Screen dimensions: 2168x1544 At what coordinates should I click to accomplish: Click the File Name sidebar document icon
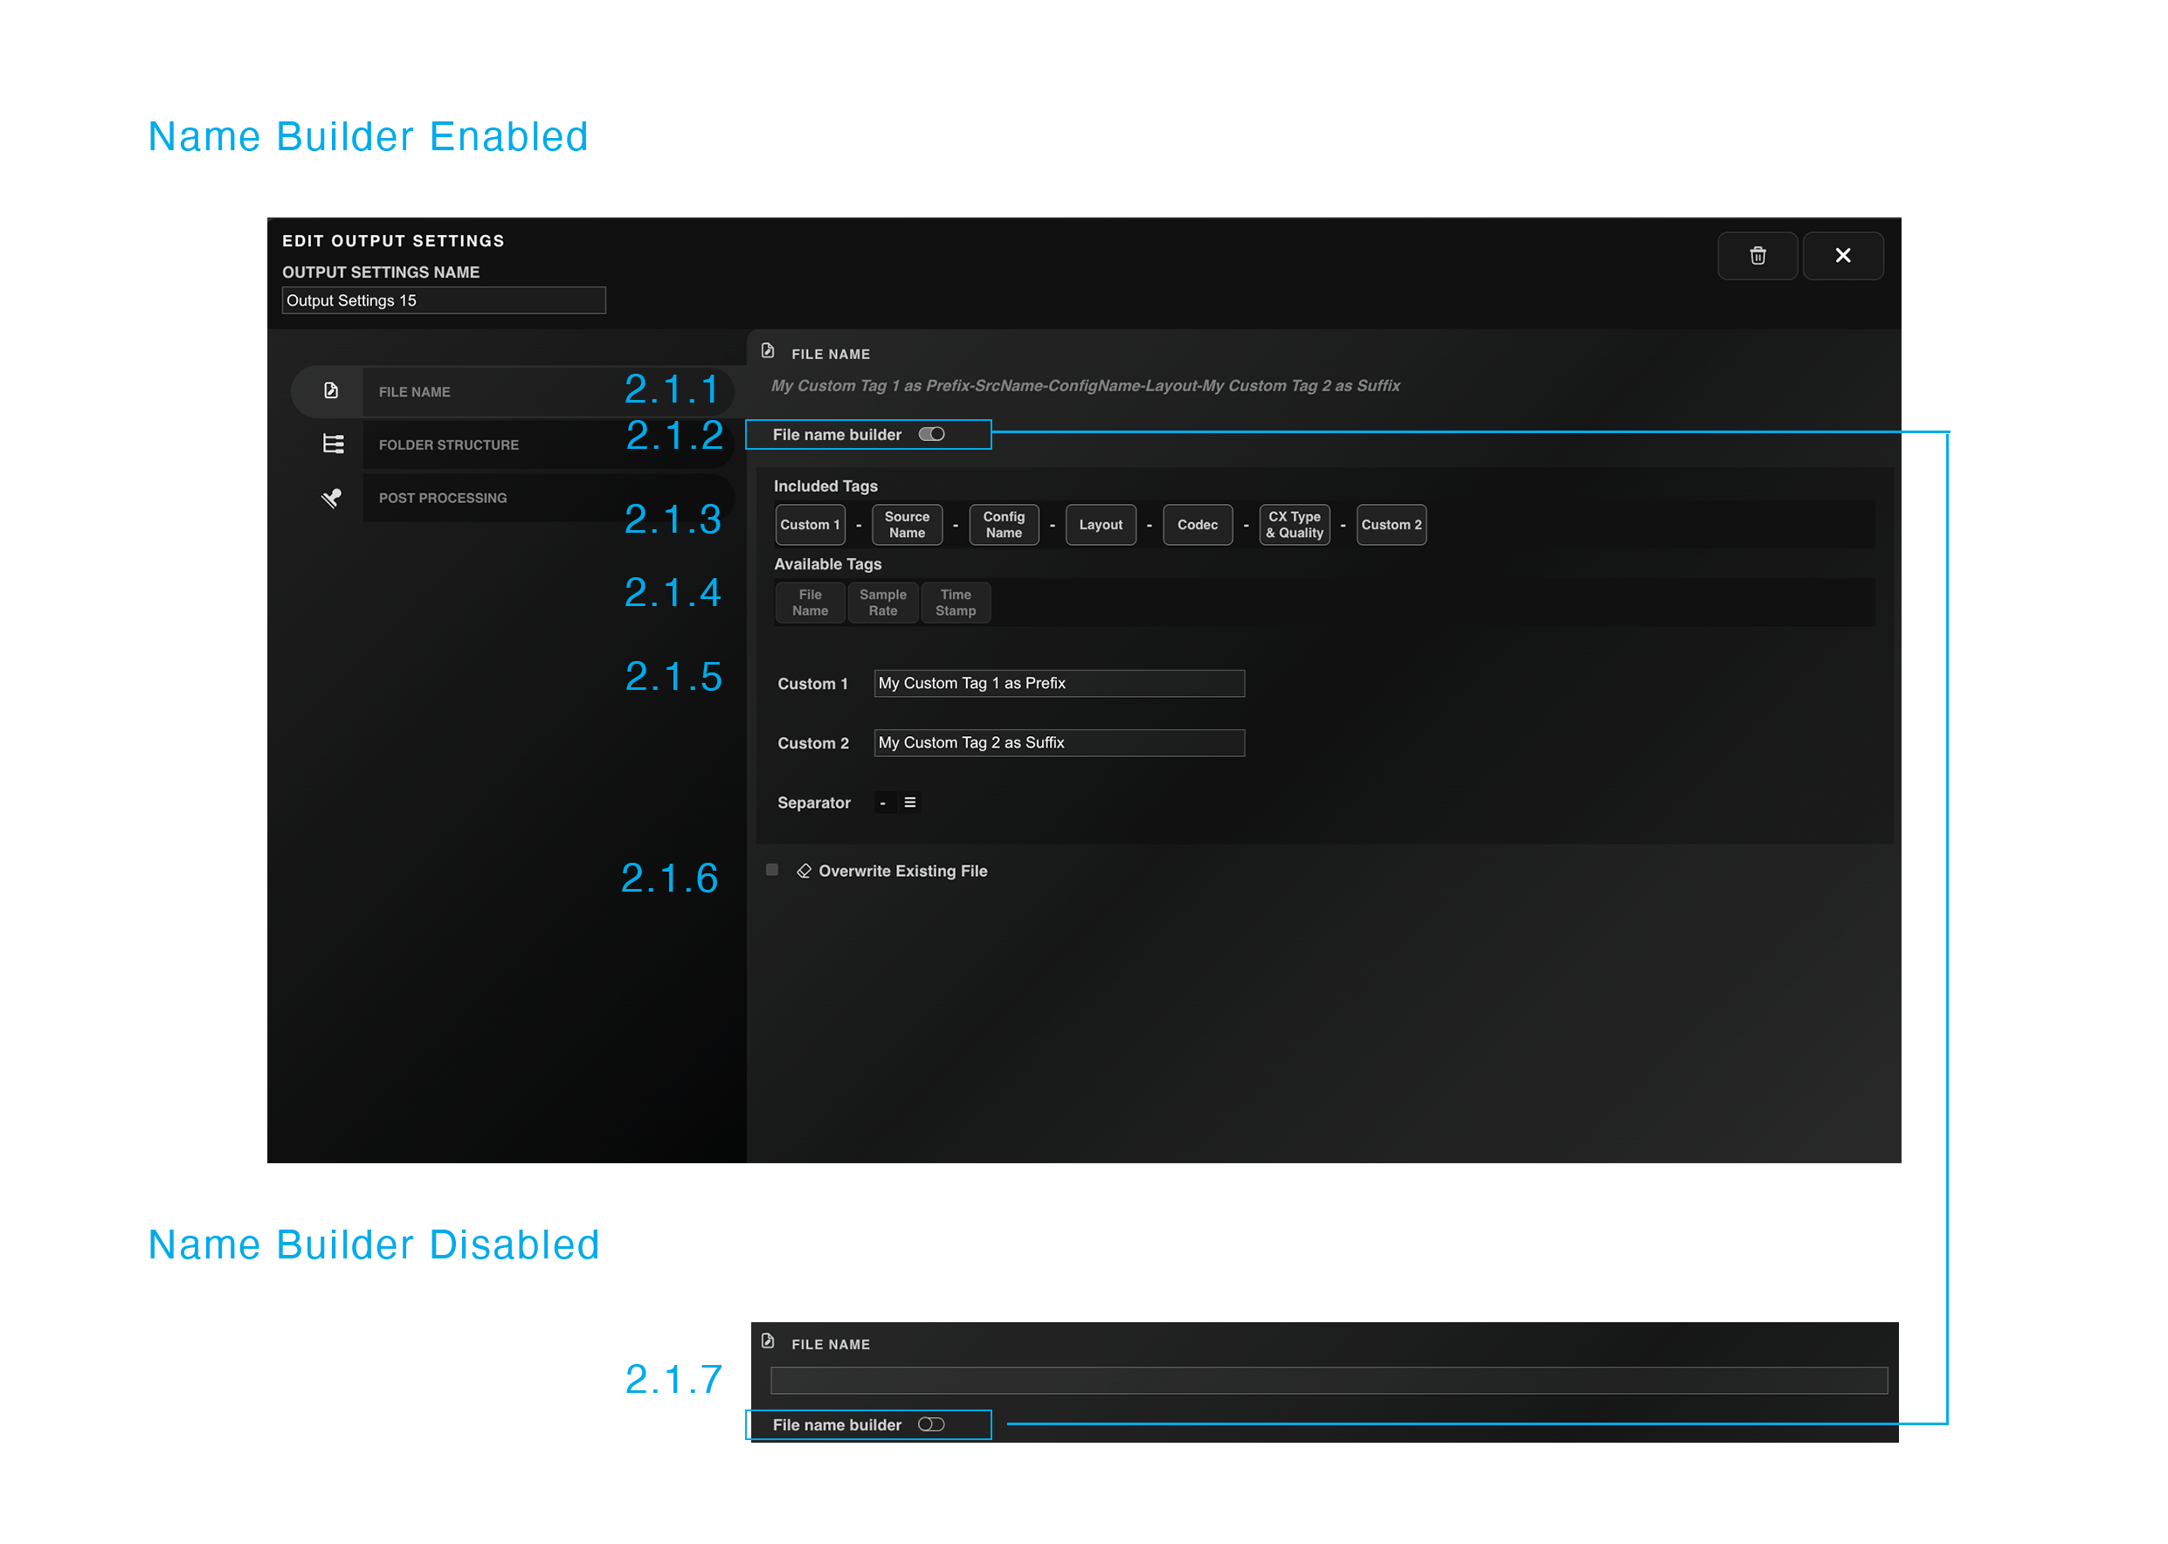(331, 390)
